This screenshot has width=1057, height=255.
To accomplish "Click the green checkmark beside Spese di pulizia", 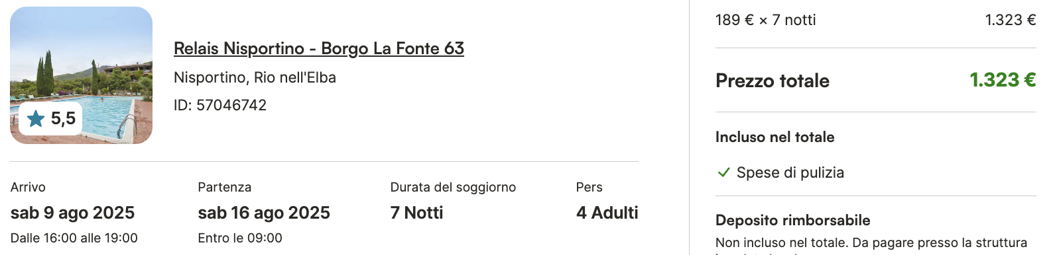I will [x=723, y=172].
